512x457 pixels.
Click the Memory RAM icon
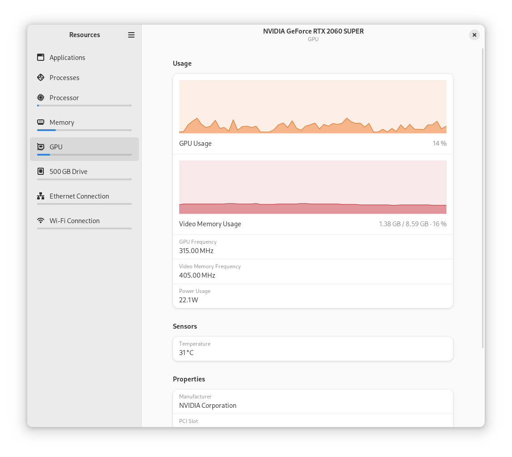(41, 122)
